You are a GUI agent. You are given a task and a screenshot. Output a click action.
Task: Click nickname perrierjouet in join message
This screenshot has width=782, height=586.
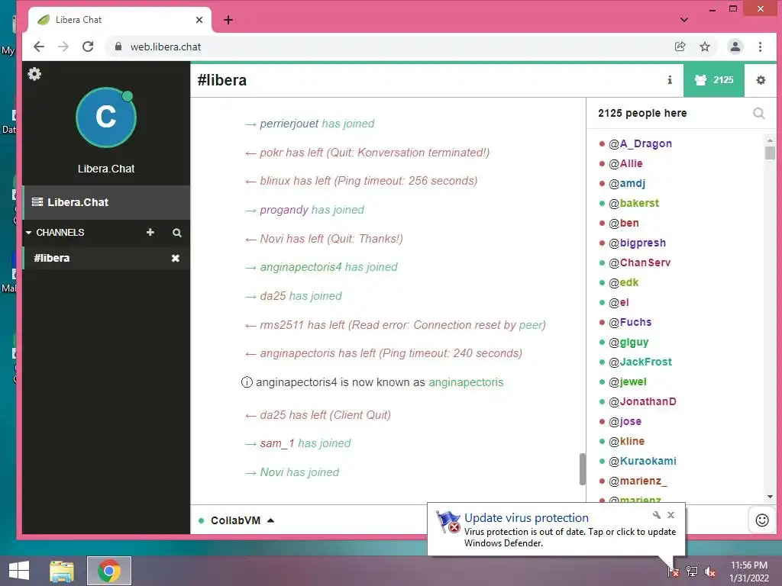pyautogui.click(x=289, y=124)
